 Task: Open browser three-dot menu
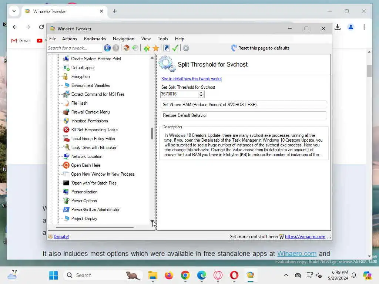[364, 27]
